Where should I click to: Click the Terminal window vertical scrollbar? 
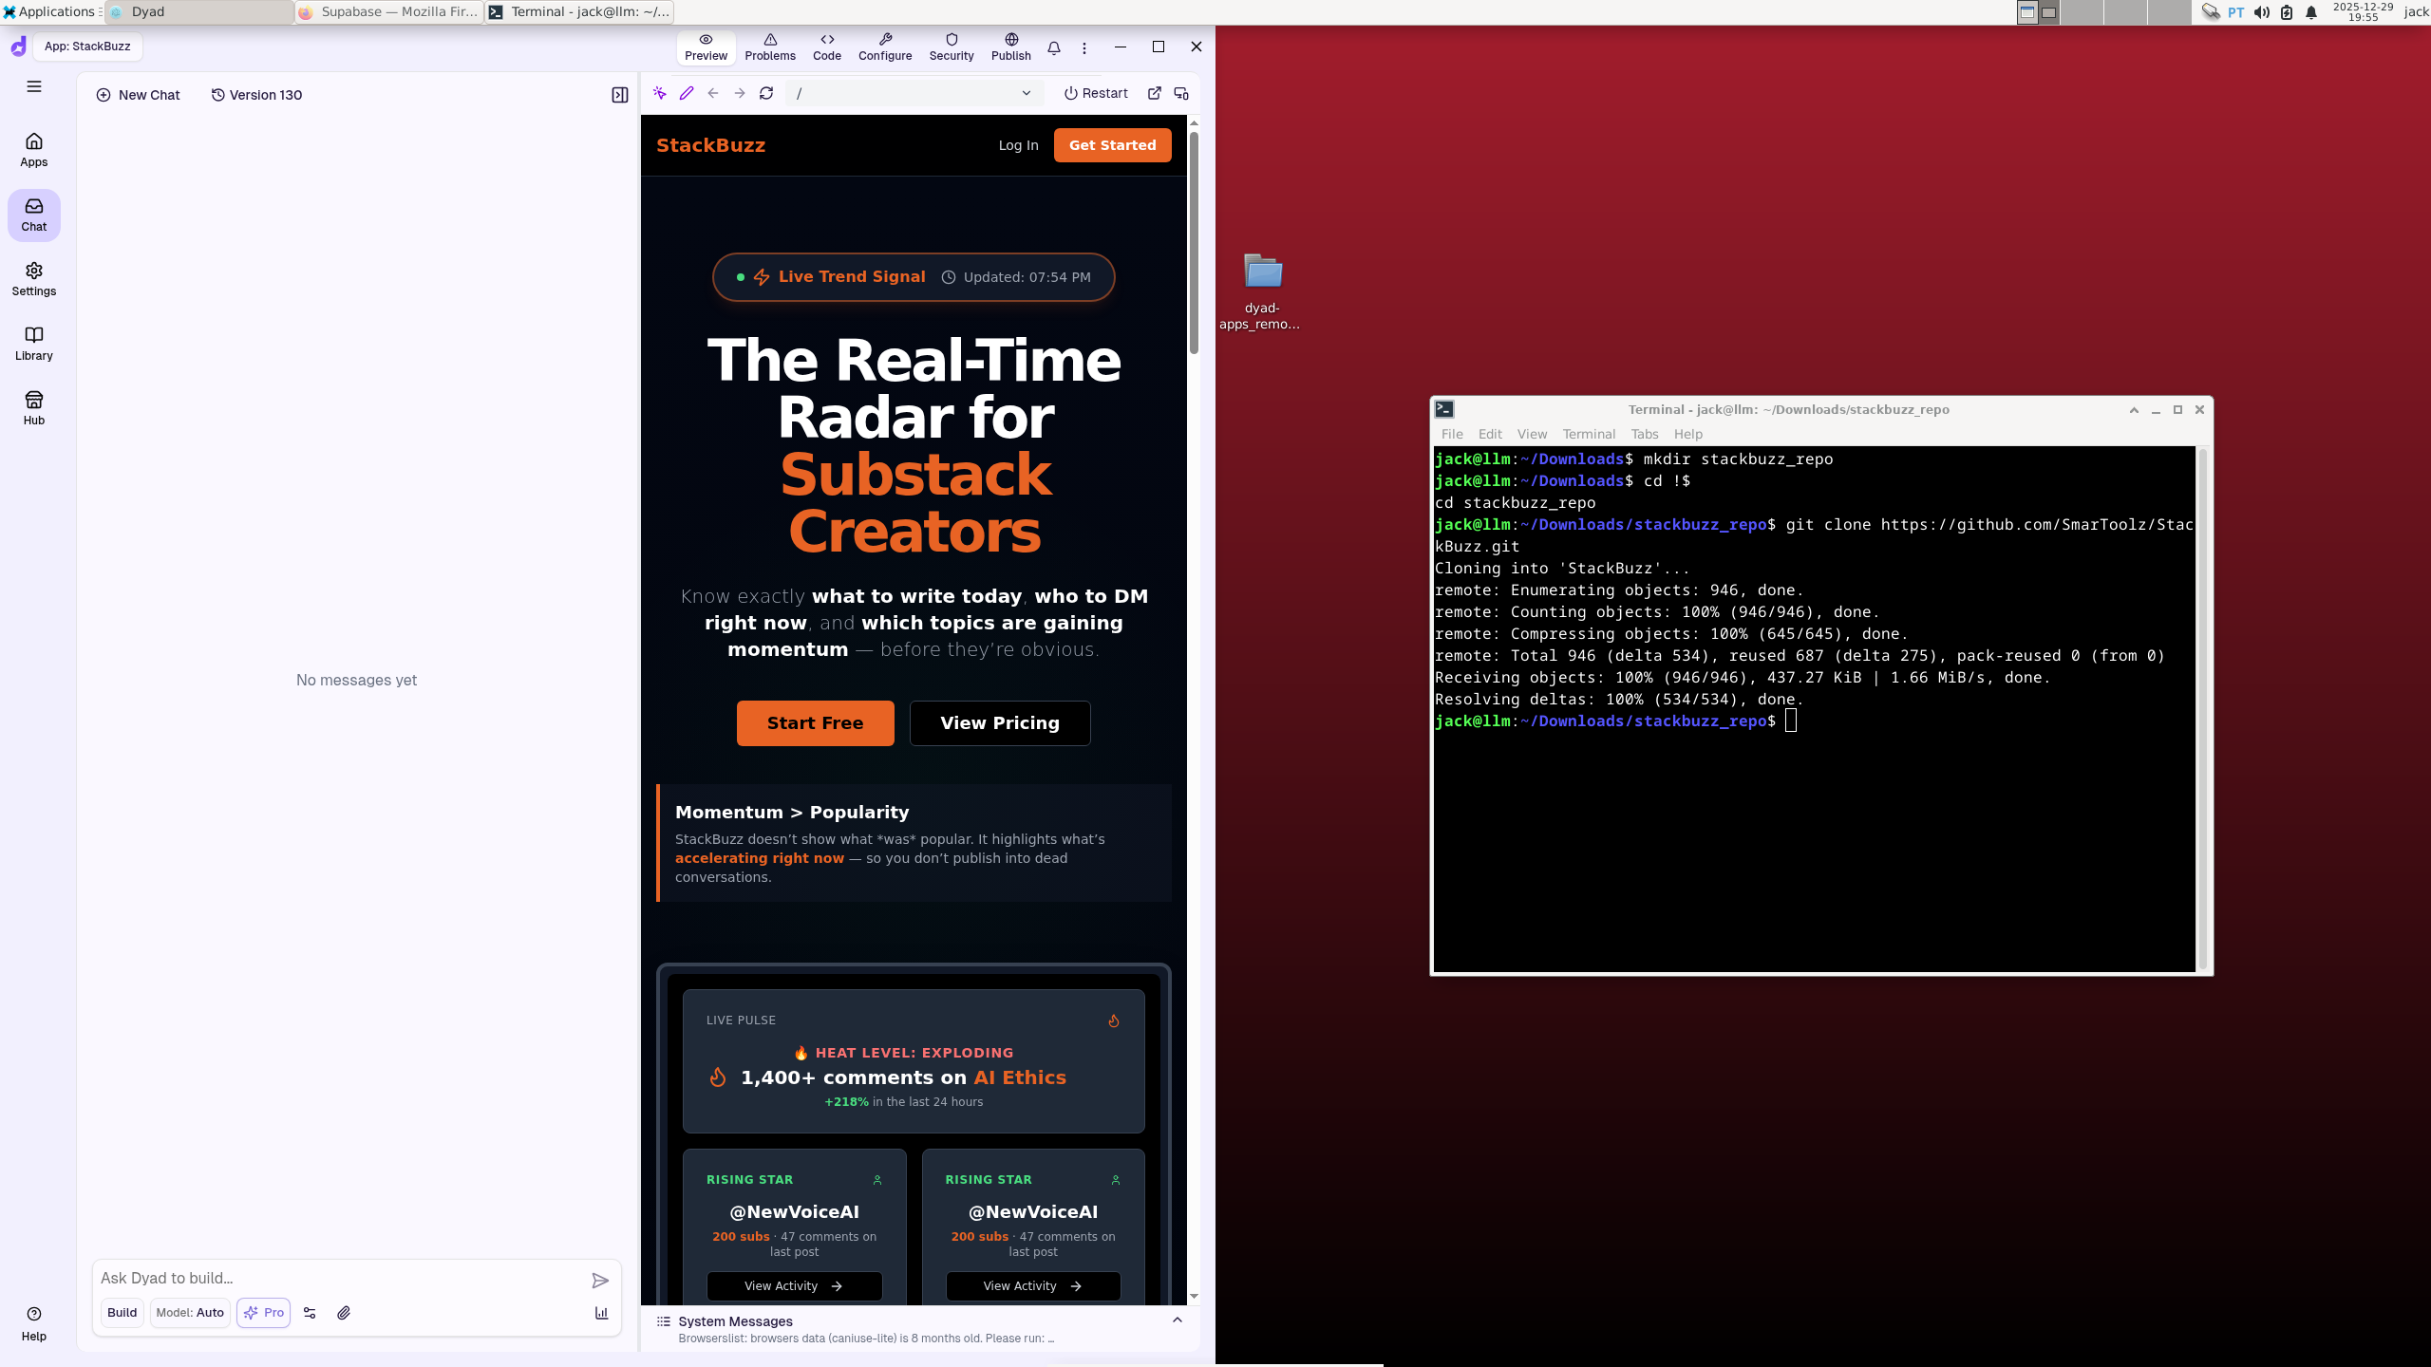(x=2203, y=708)
